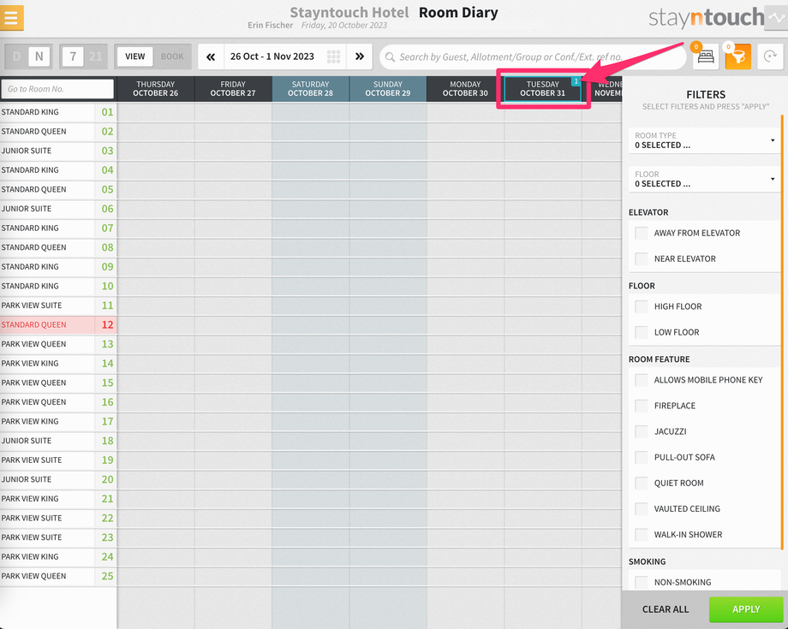Check Allows Mobile Phone Key filter

pyautogui.click(x=642, y=379)
